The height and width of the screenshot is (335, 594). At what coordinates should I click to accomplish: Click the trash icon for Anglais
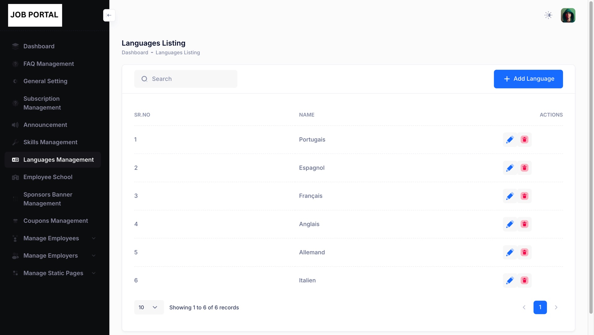click(524, 224)
